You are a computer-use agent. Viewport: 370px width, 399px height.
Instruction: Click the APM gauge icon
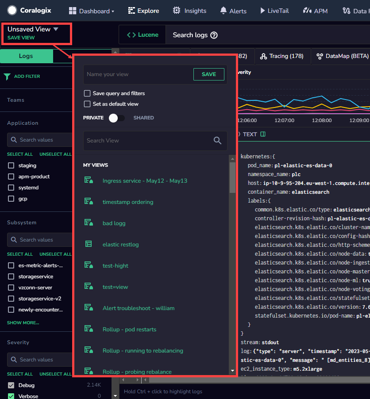pos(307,11)
